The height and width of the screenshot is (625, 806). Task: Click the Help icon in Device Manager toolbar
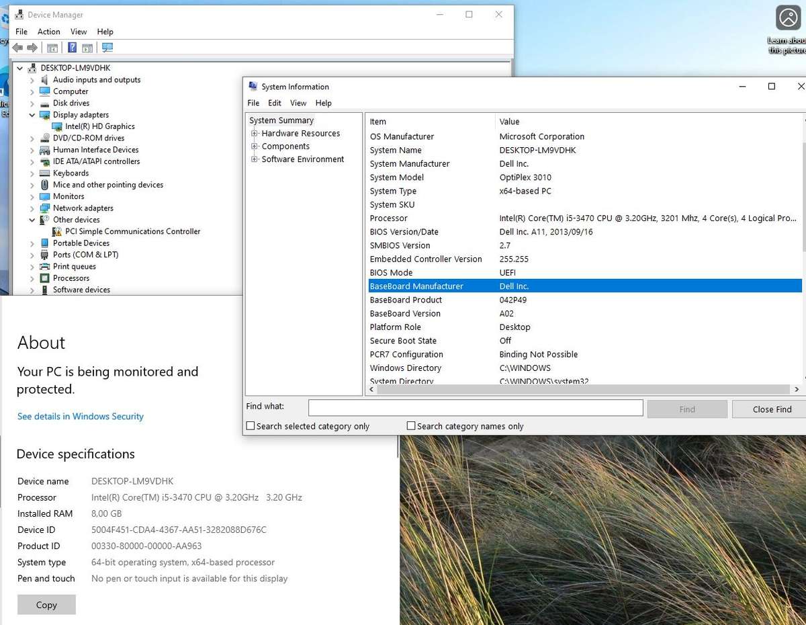pyautogui.click(x=72, y=48)
